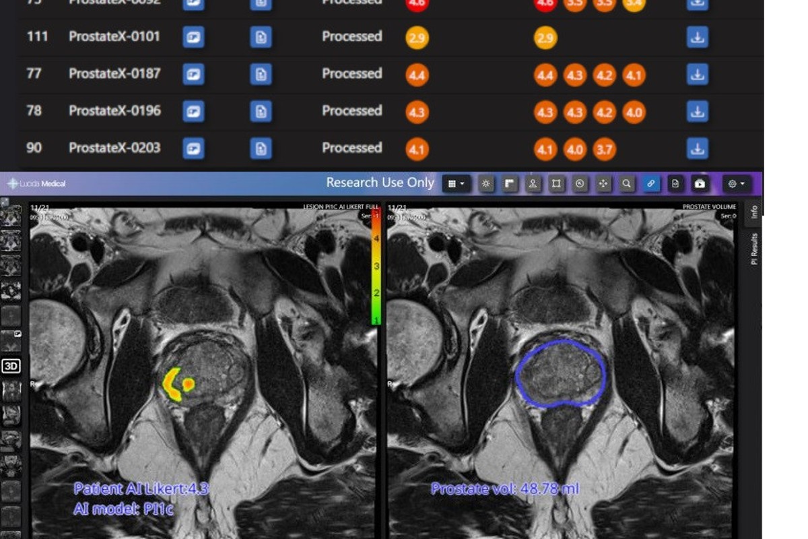Image resolution: width=808 pixels, height=539 pixels.
Task: Click the patient annotation marker icon
Action: click(533, 182)
